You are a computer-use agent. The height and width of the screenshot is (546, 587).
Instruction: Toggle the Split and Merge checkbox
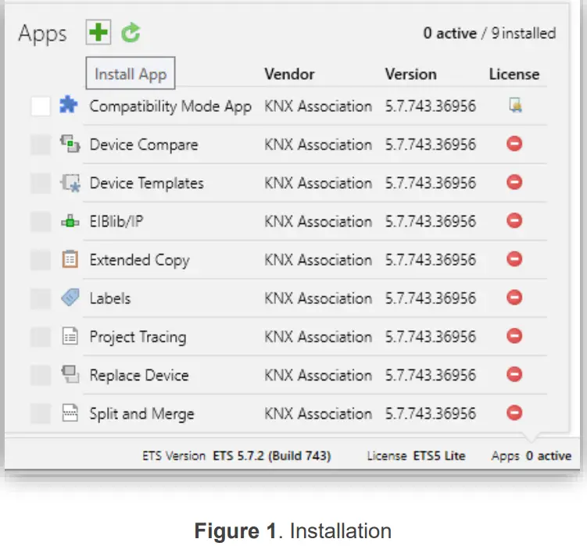tap(41, 414)
